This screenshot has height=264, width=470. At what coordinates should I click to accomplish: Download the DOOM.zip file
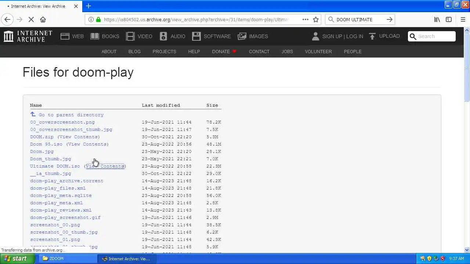coord(42,137)
